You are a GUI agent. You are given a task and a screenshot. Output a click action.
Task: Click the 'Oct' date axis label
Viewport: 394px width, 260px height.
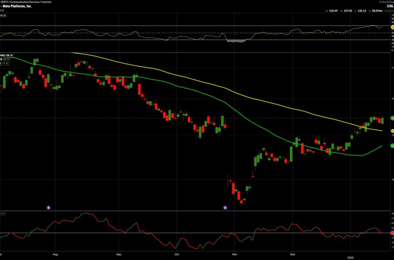(x=177, y=254)
